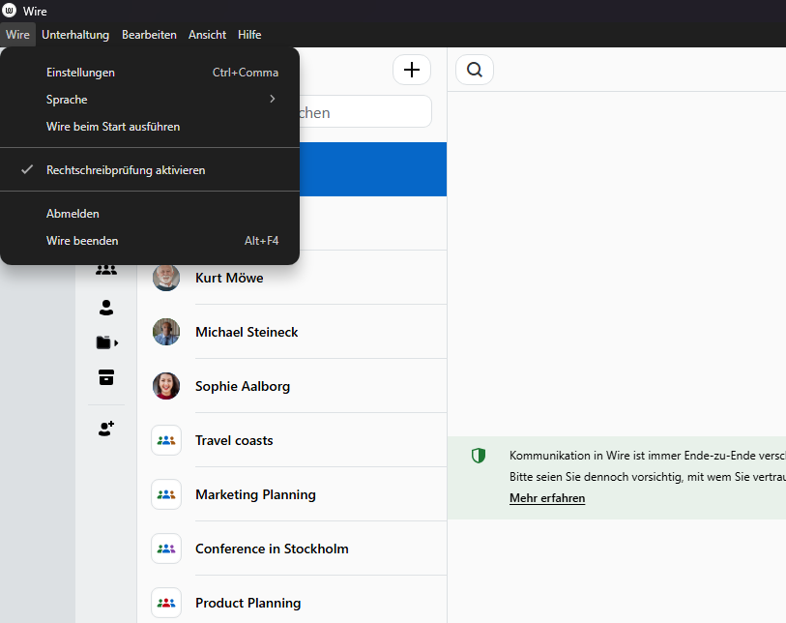Click the add-contact person-plus sidebar icon
This screenshot has width=786, height=623.
point(106,429)
